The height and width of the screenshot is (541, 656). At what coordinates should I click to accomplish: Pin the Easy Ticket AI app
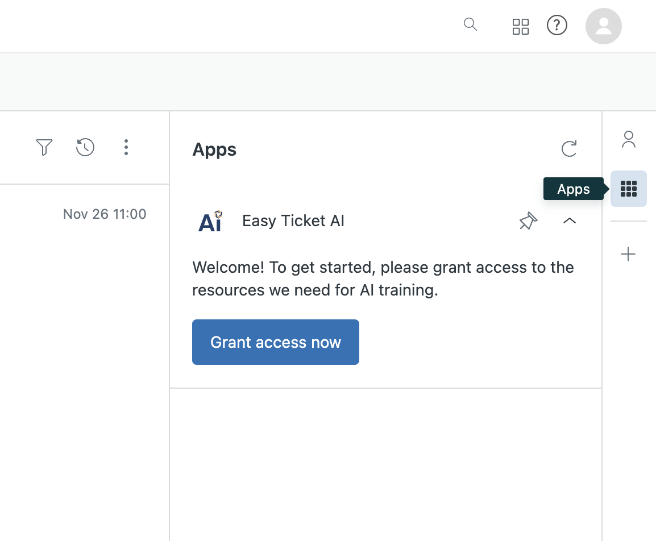528,221
